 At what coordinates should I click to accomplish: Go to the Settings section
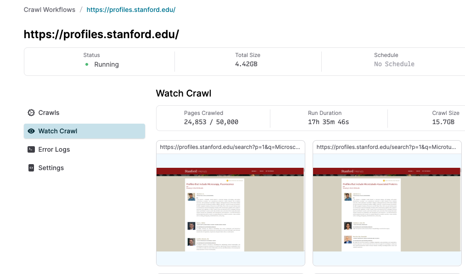(84, 168)
